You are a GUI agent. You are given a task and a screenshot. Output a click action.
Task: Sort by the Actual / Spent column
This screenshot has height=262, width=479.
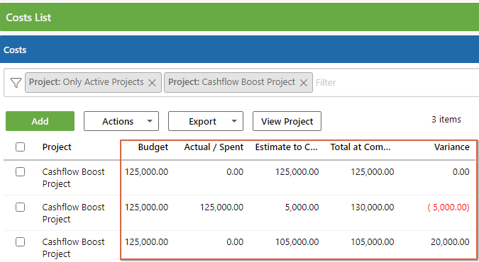click(x=214, y=147)
